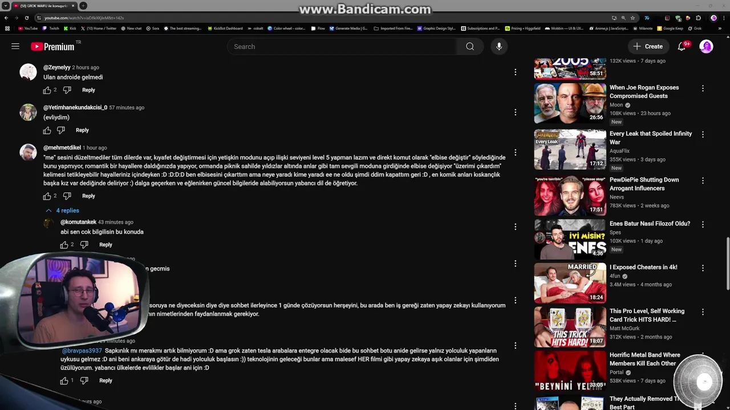This screenshot has width=730, height=410.
Task: Dislike the reply by @komutankek
Action: tap(84, 245)
